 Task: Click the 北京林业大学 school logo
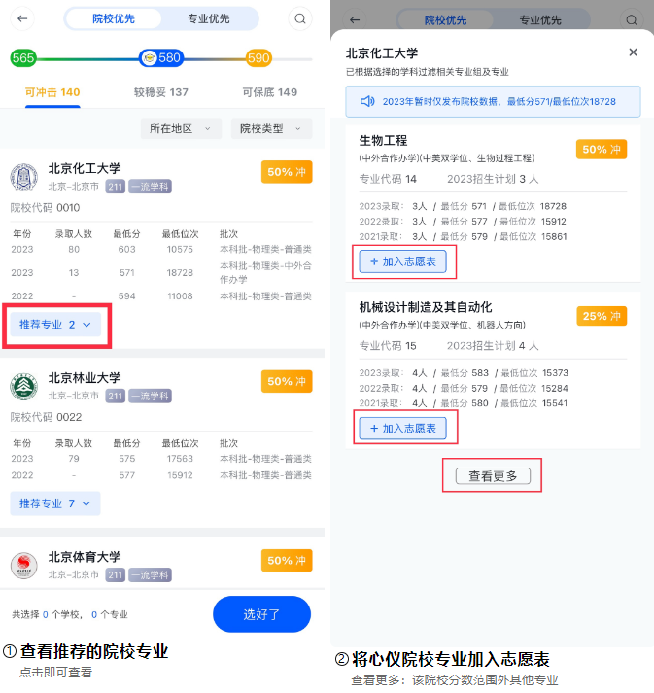(24, 387)
